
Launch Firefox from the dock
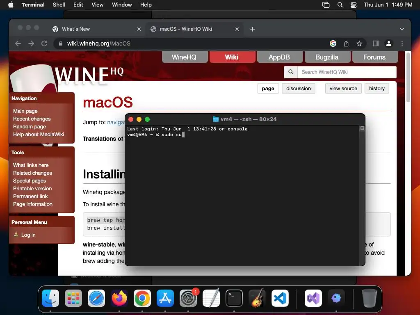pos(119,298)
